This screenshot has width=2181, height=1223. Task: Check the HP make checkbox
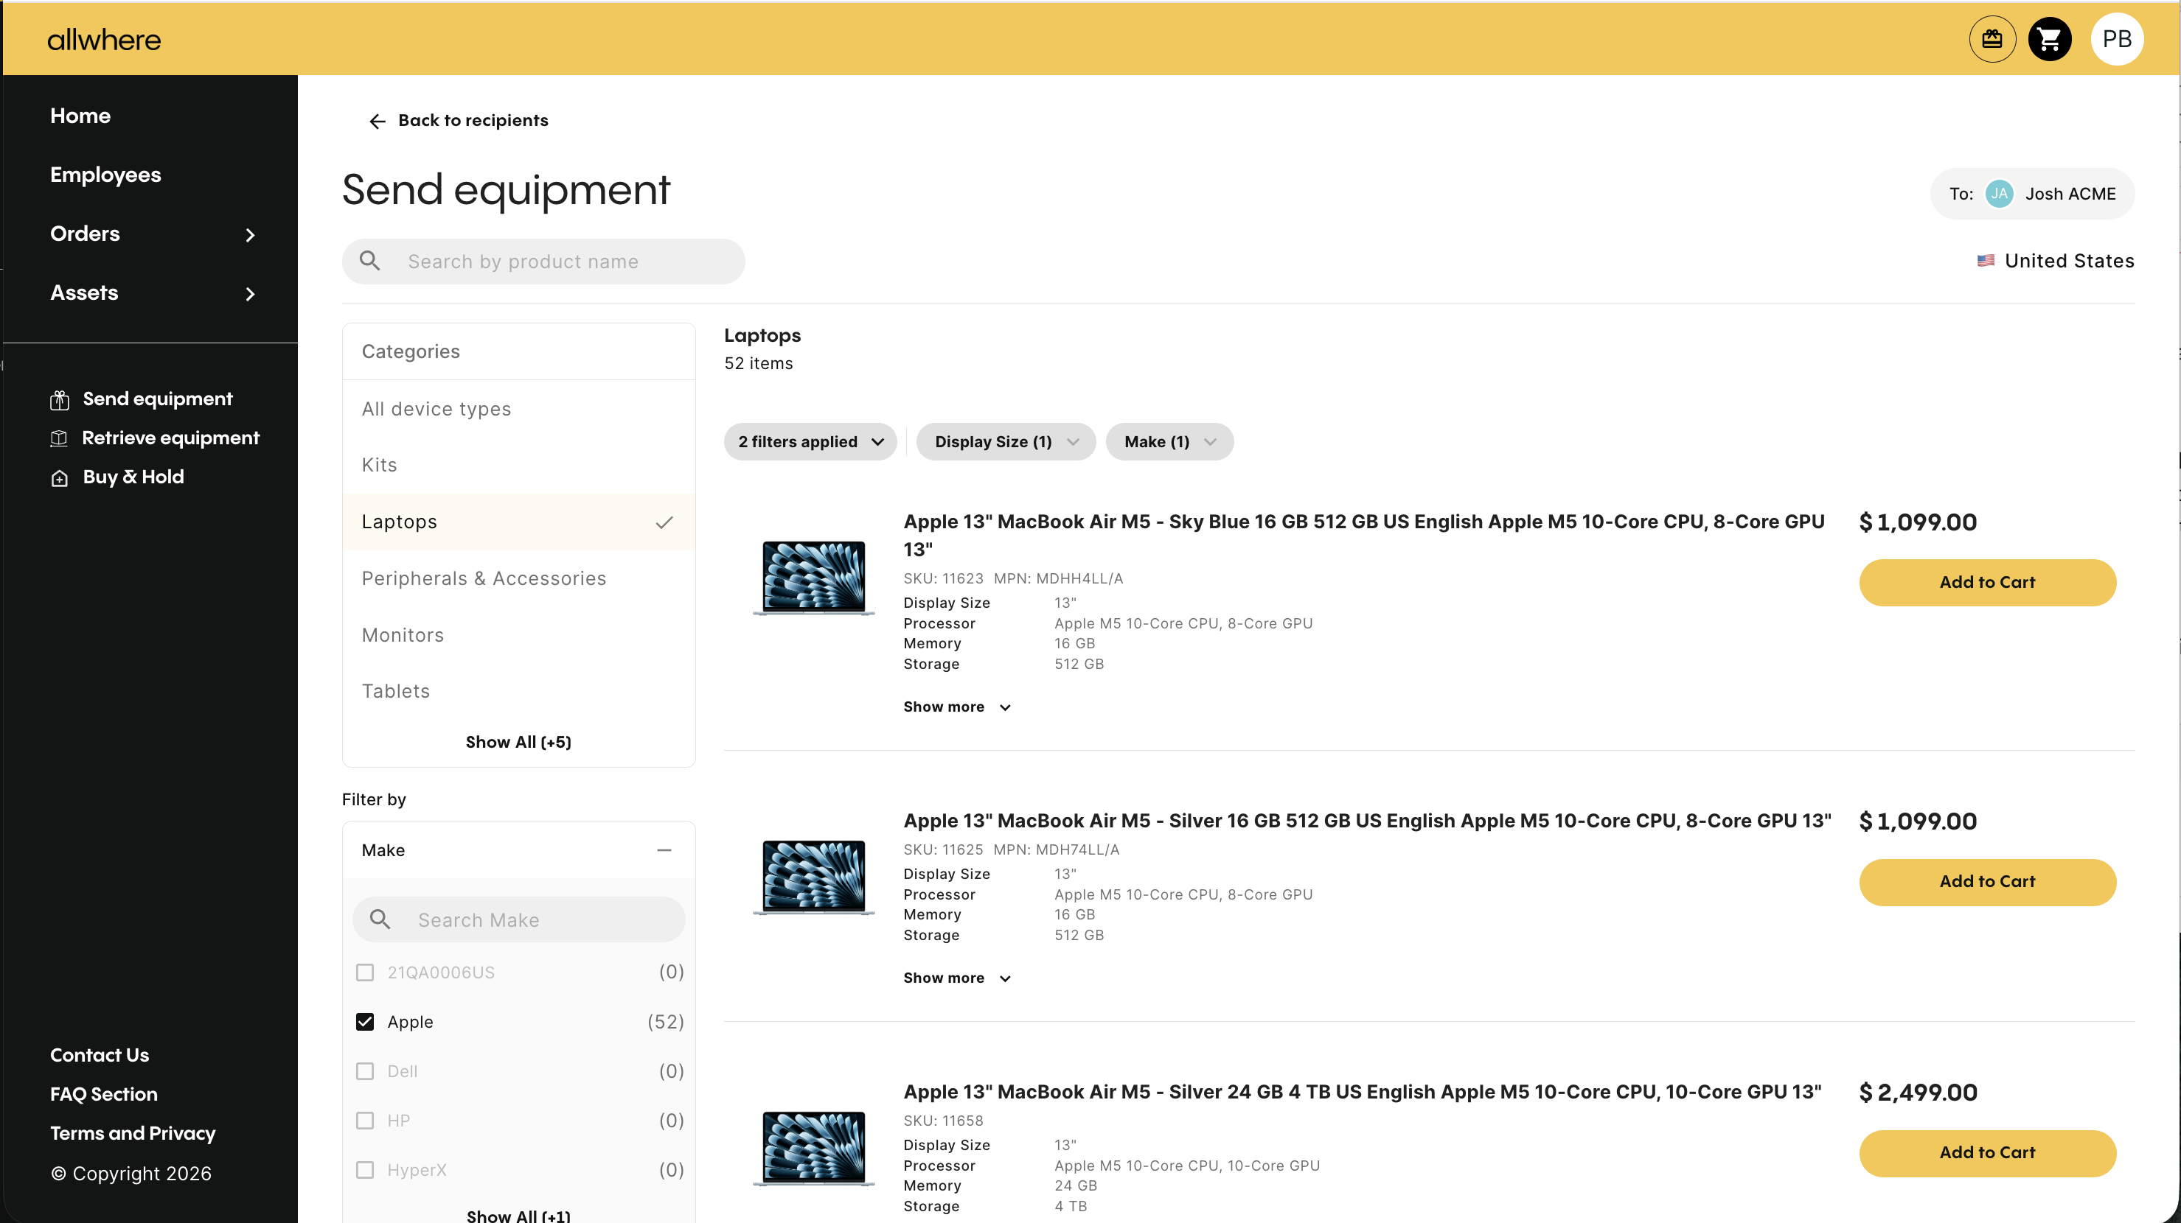[x=365, y=1121]
